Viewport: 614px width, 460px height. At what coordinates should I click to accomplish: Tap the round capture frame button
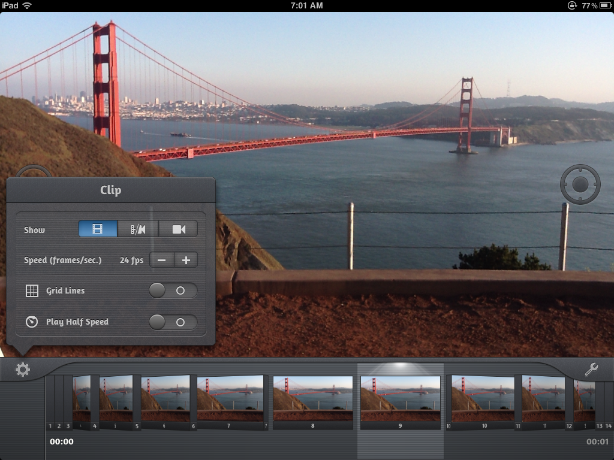coord(580,184)
